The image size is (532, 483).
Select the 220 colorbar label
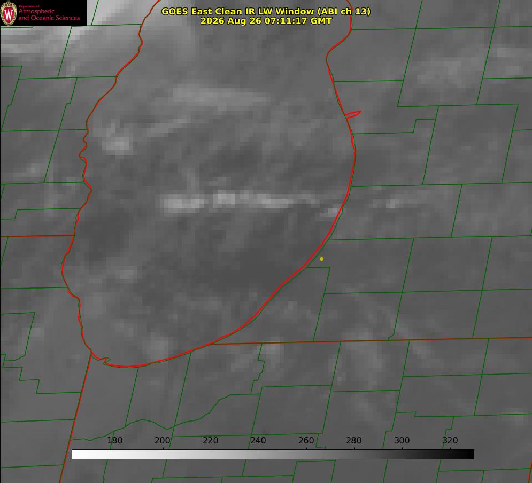pos(210,440)
